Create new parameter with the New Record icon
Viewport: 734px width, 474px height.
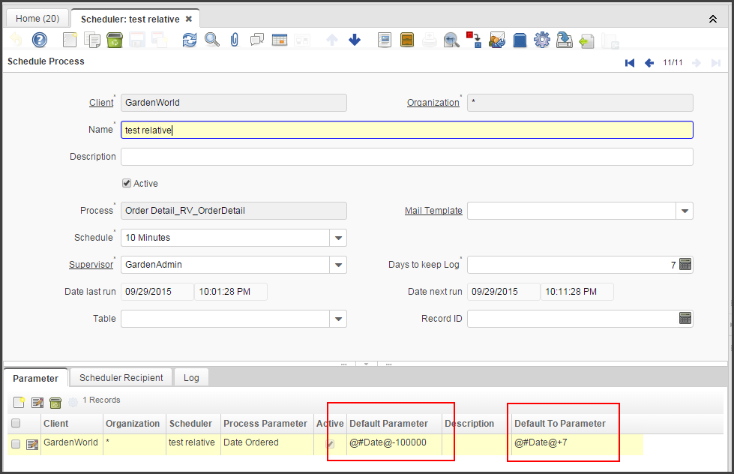coord(18,403)
